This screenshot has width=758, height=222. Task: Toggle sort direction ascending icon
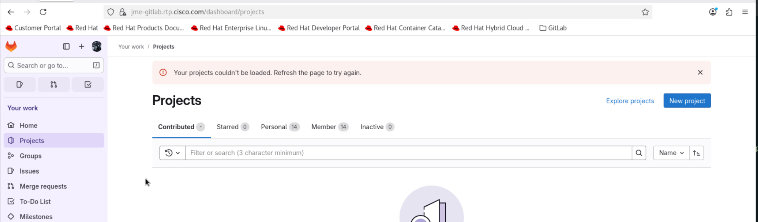tap(696, 153)
